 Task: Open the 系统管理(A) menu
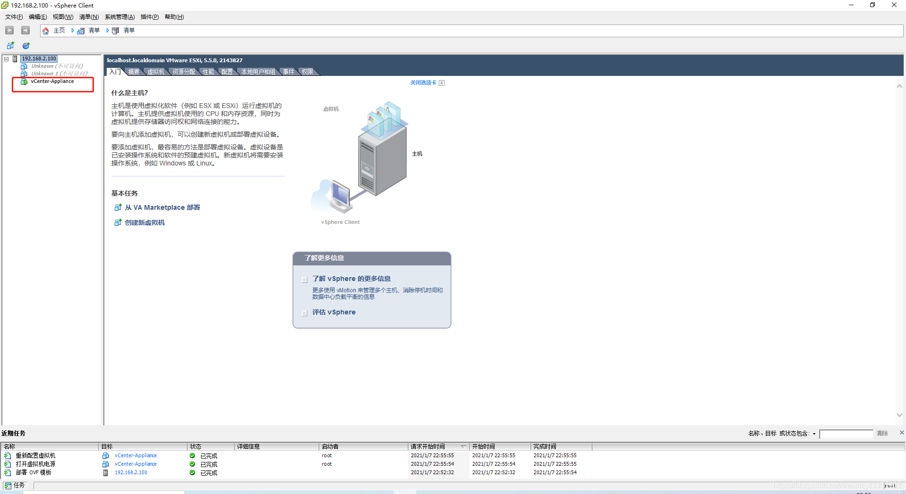pyautogui.click(x=119, y=17)
